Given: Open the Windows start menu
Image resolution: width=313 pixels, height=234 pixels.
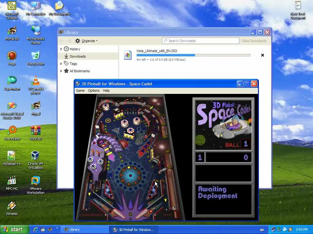Looking at the screenshot, I should 14,229.
